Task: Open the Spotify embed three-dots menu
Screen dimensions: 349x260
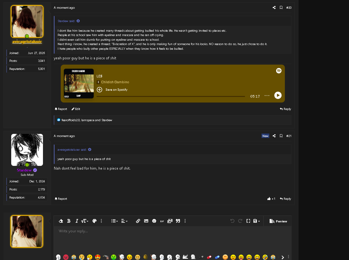Action: [x=267, y=96]
